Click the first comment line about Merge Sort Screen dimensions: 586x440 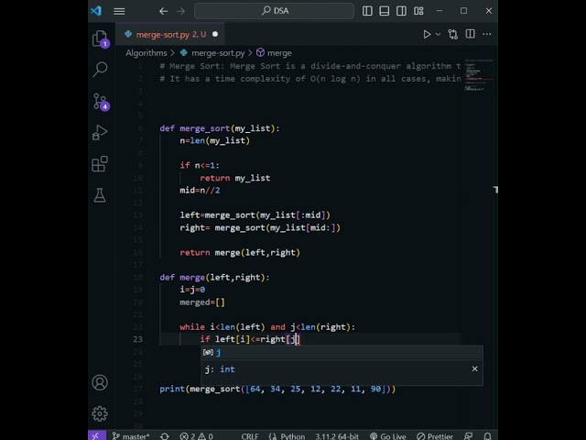point(310,66)
